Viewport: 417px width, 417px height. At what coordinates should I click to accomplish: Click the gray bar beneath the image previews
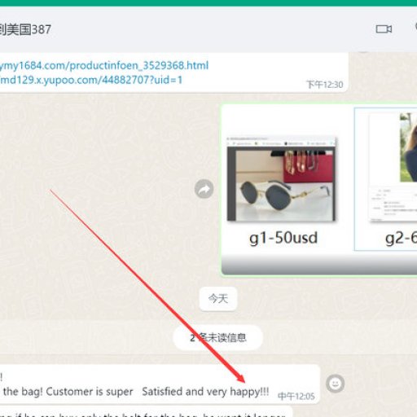(x=319, y=265)
